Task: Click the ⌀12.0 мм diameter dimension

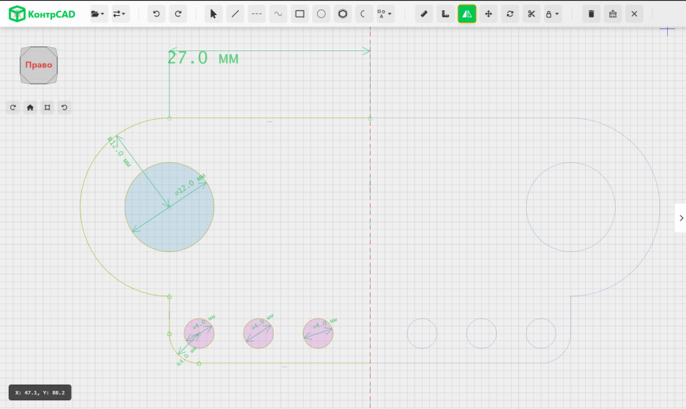Action: tap(190, 184)
